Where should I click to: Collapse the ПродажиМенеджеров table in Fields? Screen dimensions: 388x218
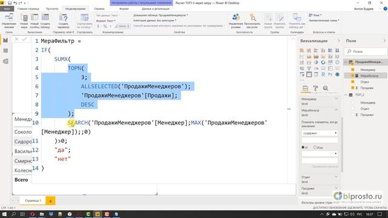[346, 62]
